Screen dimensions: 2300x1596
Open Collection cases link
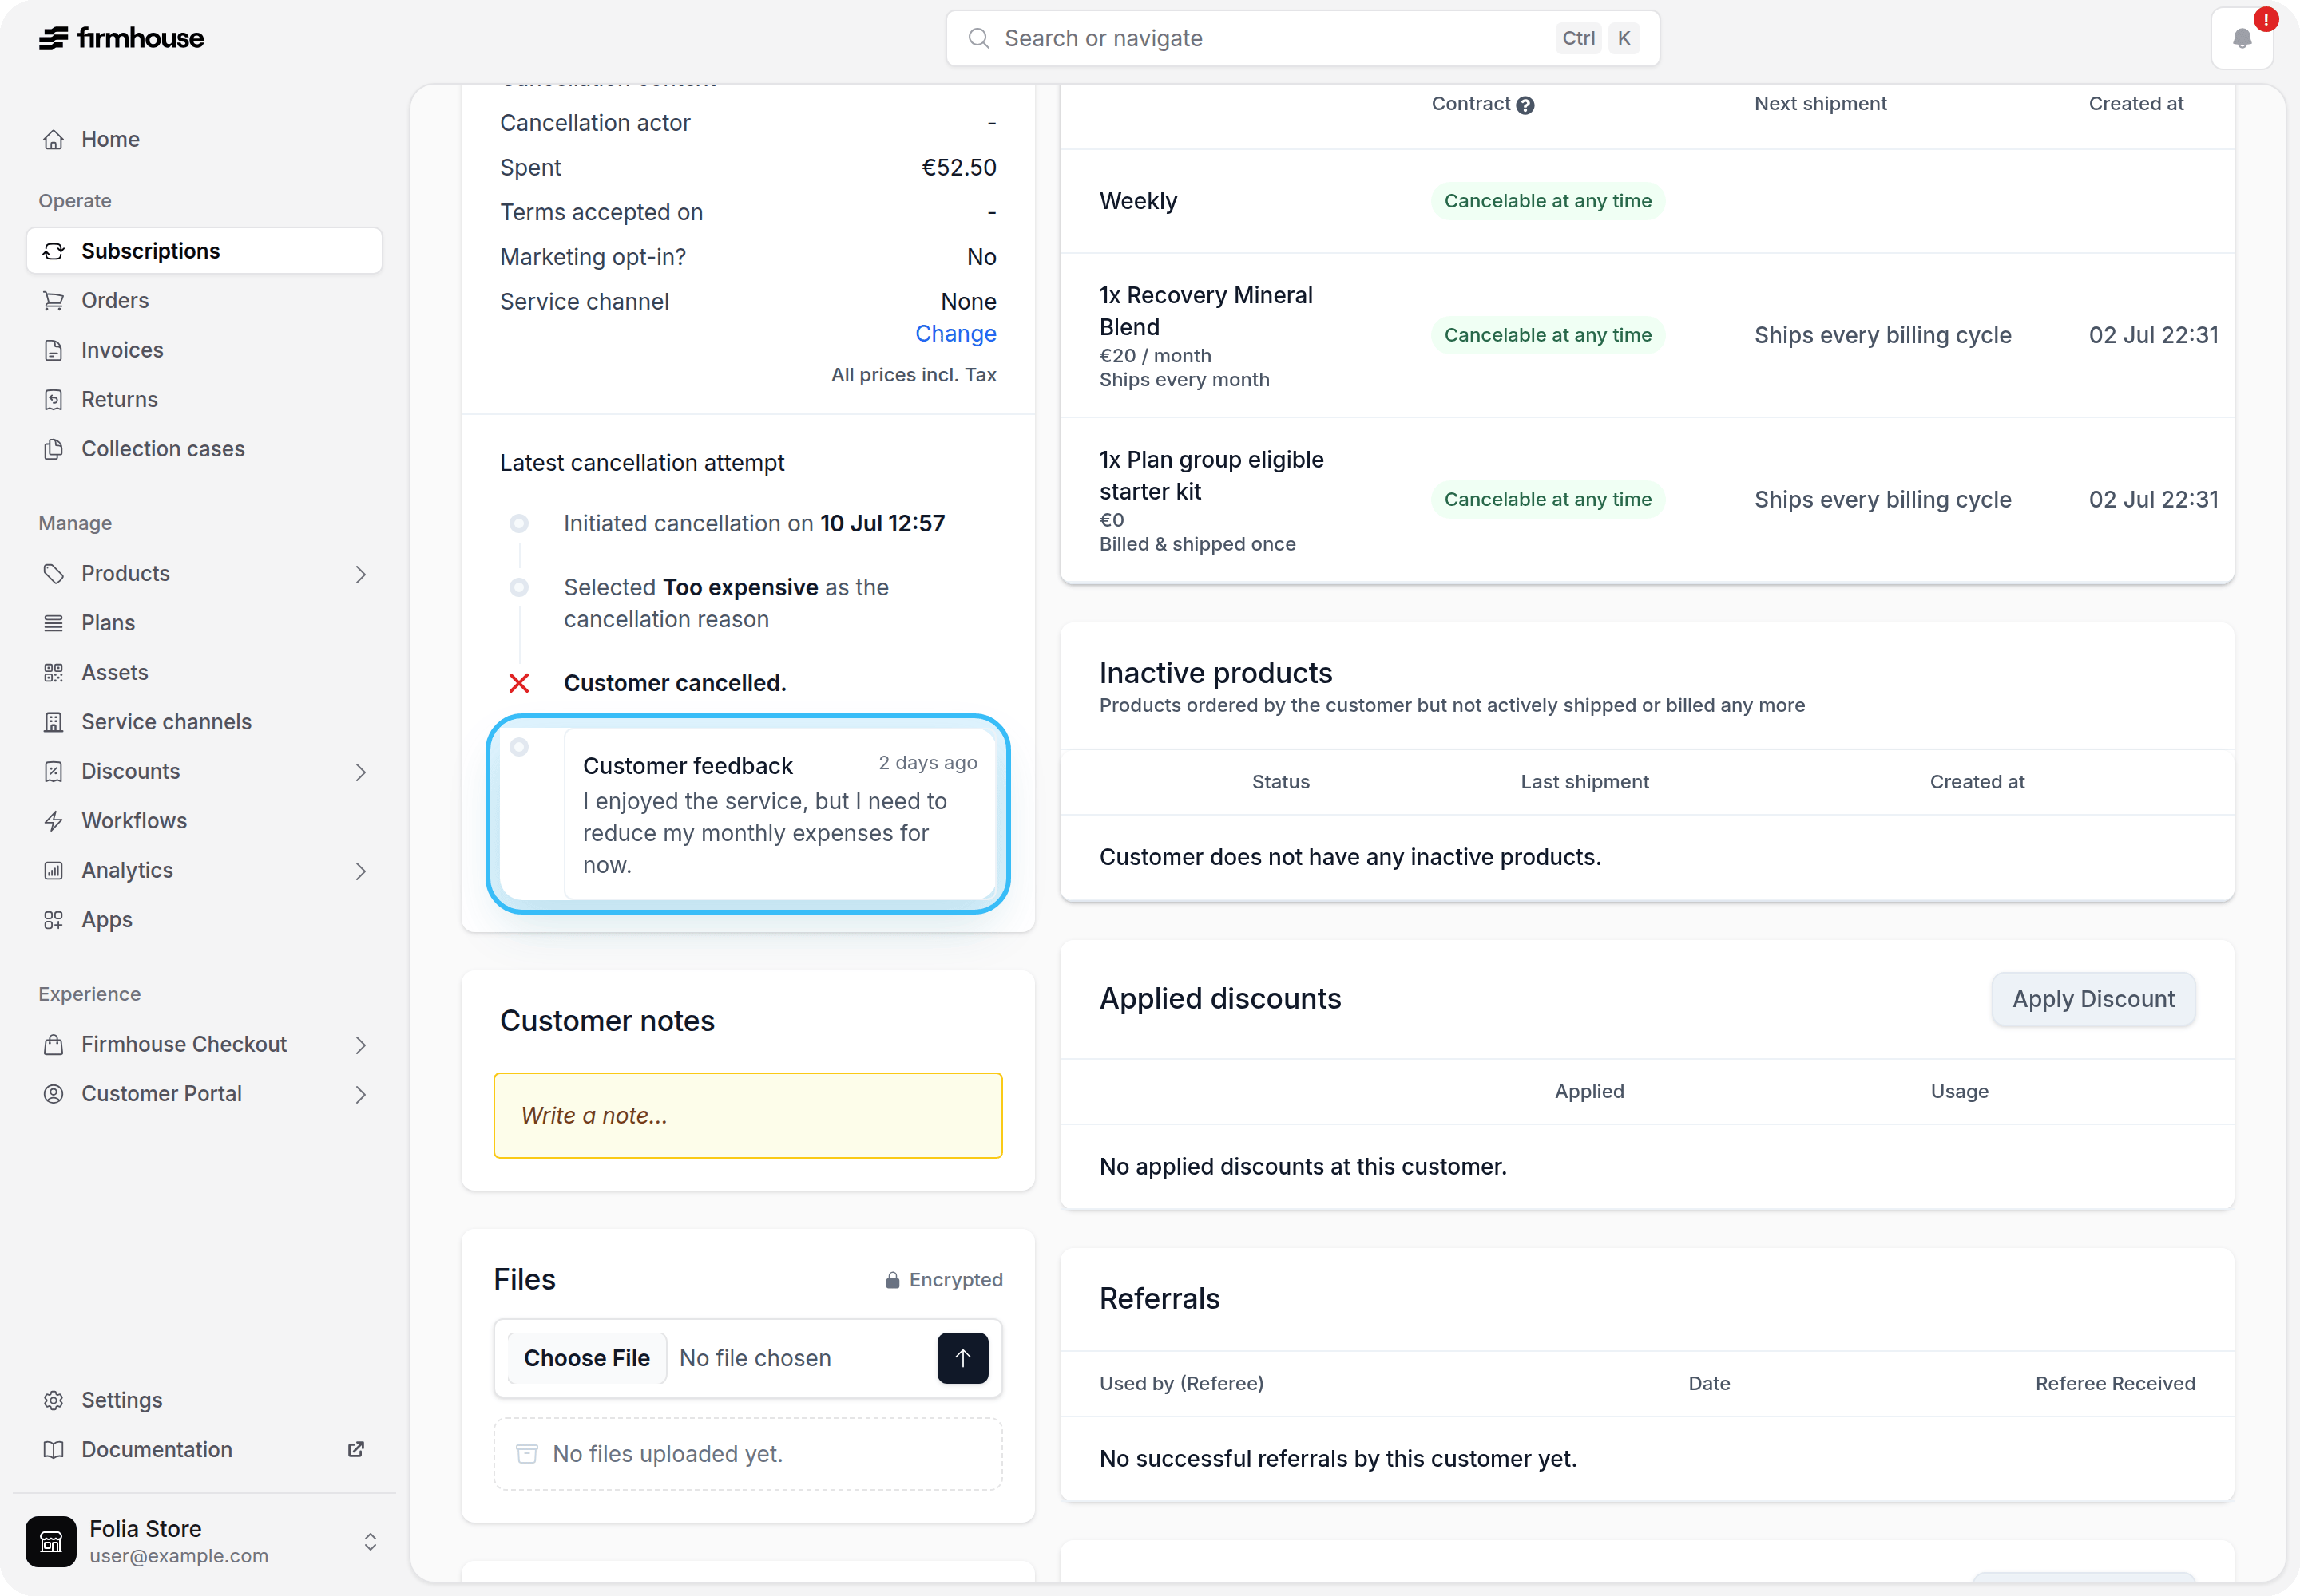click(x=204, y=449)
